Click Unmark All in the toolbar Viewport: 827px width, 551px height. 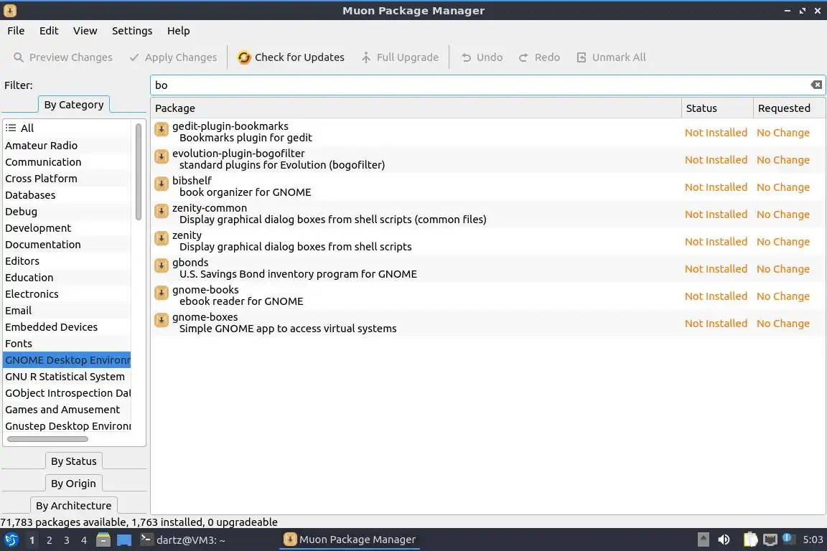click(611, 57)
